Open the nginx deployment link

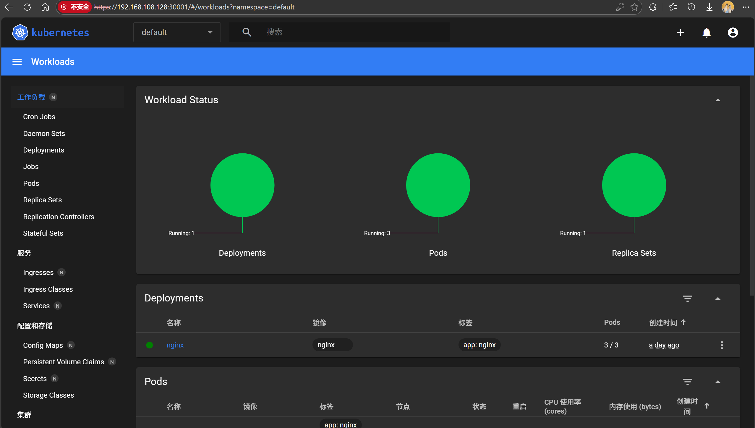tap(175, 345)
